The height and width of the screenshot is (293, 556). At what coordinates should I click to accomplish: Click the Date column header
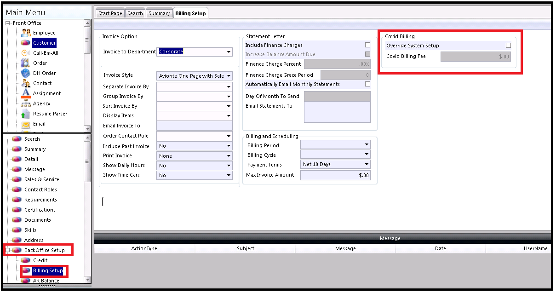click(x=441, y=248)
